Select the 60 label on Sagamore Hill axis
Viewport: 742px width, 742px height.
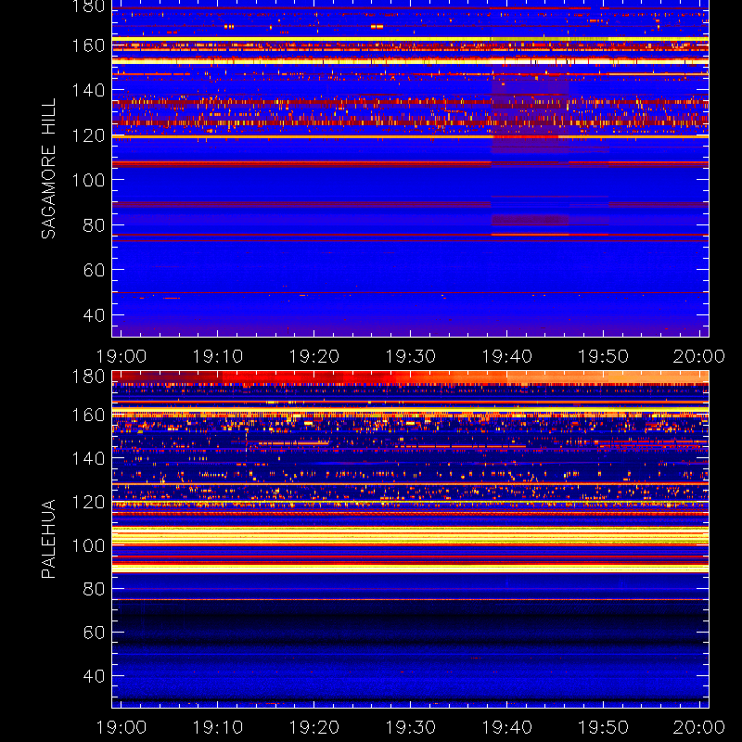coord(94,270)
